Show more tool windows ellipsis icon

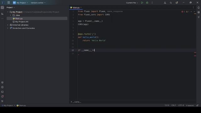2,19
